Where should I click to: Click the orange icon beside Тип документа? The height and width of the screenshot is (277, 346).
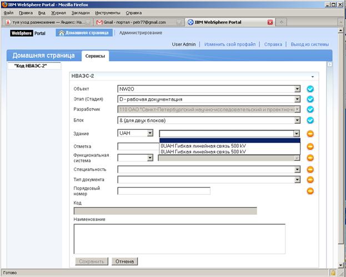[x=310, y=179]
